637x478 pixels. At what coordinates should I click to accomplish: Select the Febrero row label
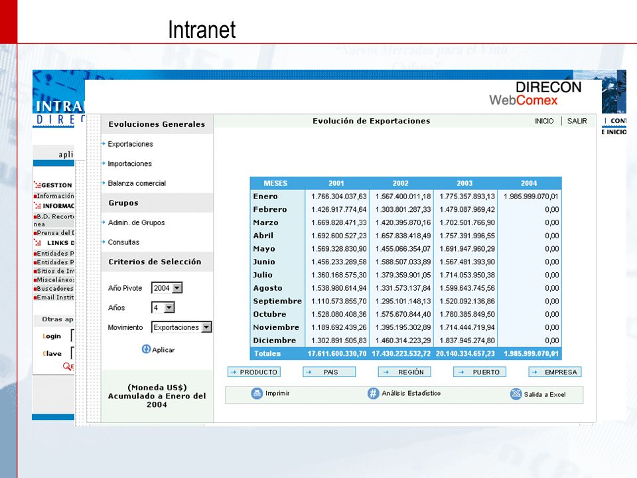click(x=270, y=209)
